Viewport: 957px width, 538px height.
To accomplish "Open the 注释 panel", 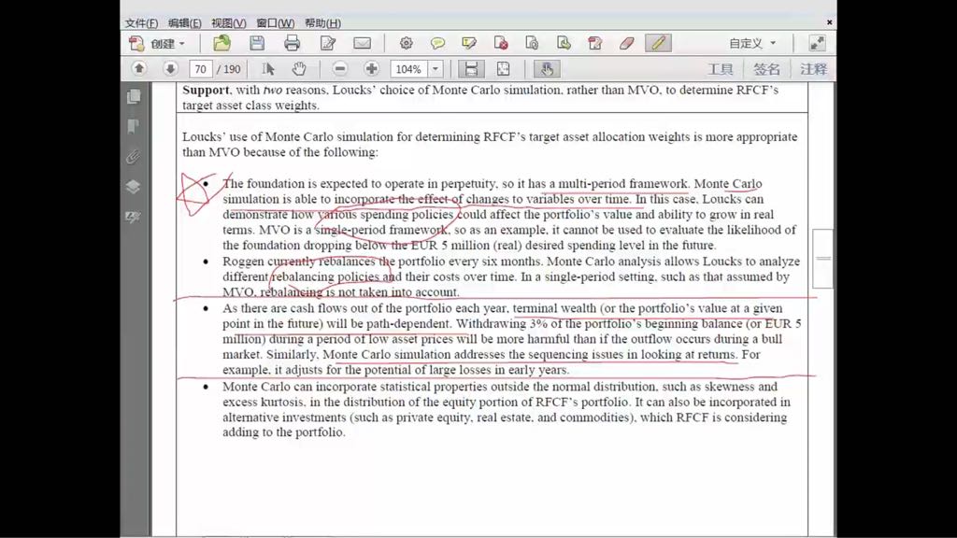I will click(814, 69).
